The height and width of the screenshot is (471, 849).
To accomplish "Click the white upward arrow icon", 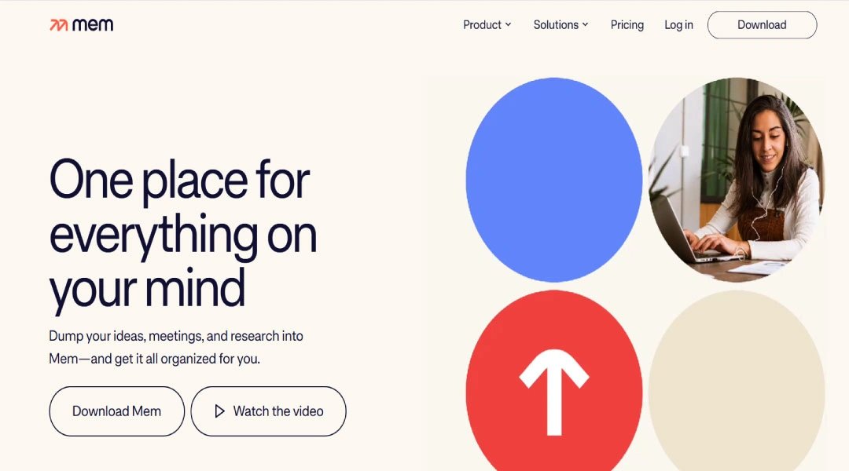I will click(554, 392).
